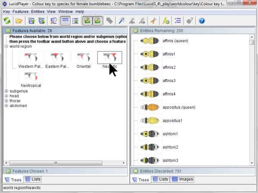Screen dimensions: 258x193
Task: Switch features panel to Lists tab
Action: point(33,179)
